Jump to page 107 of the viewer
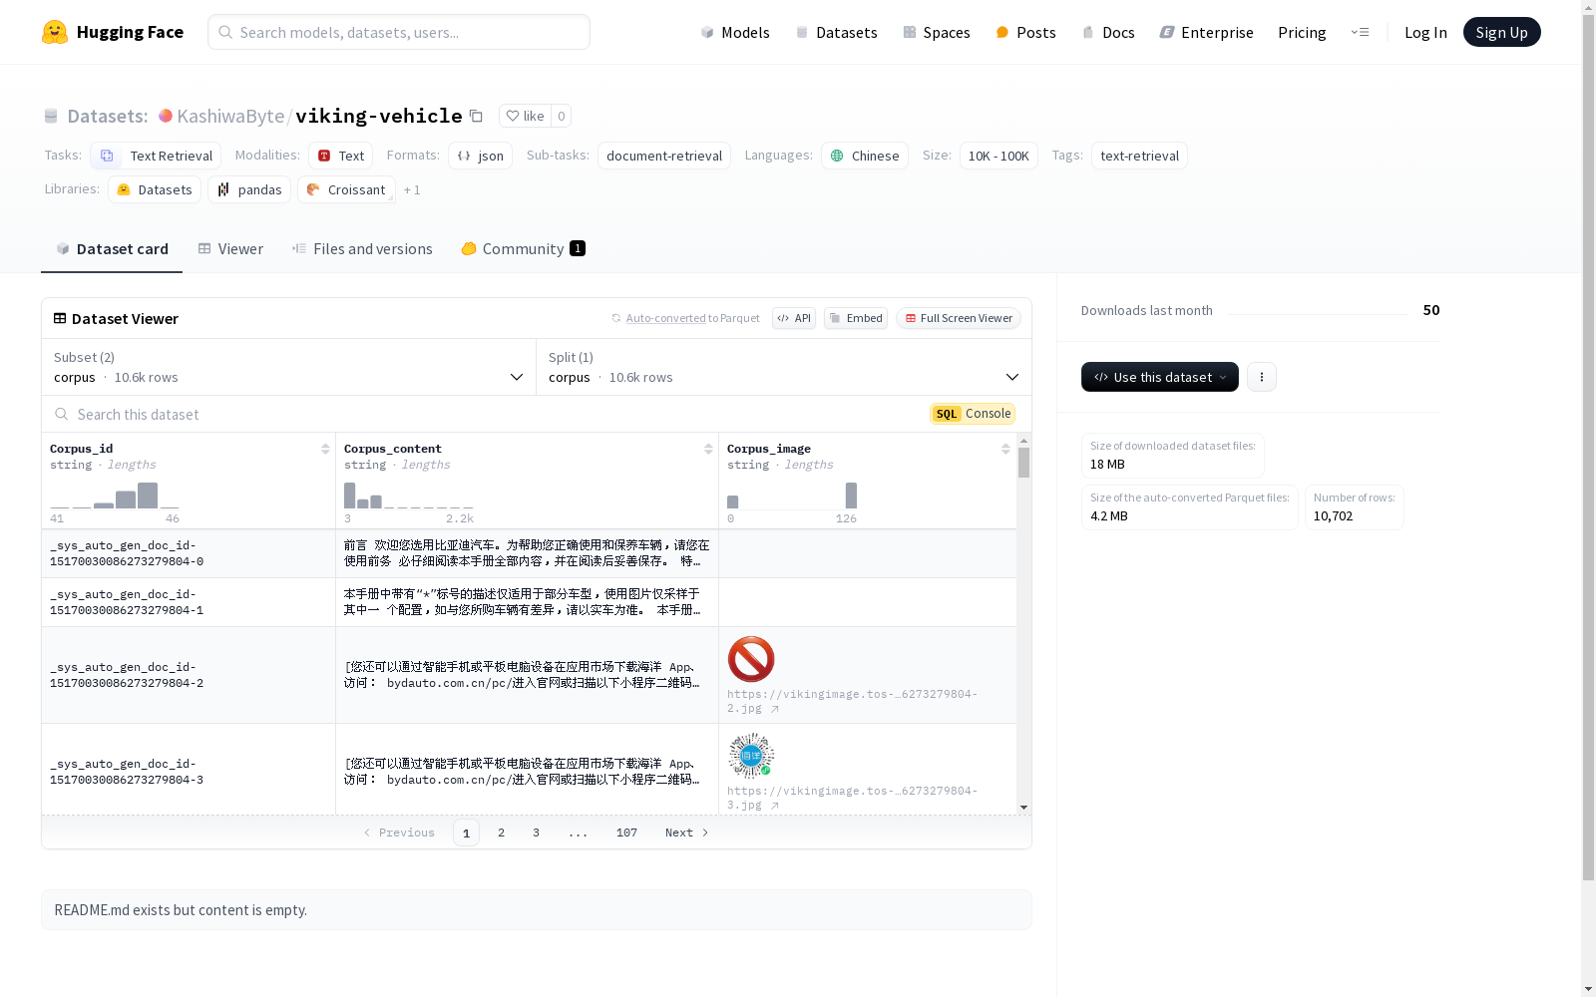 pyautogui.click(x=626, y=832)
